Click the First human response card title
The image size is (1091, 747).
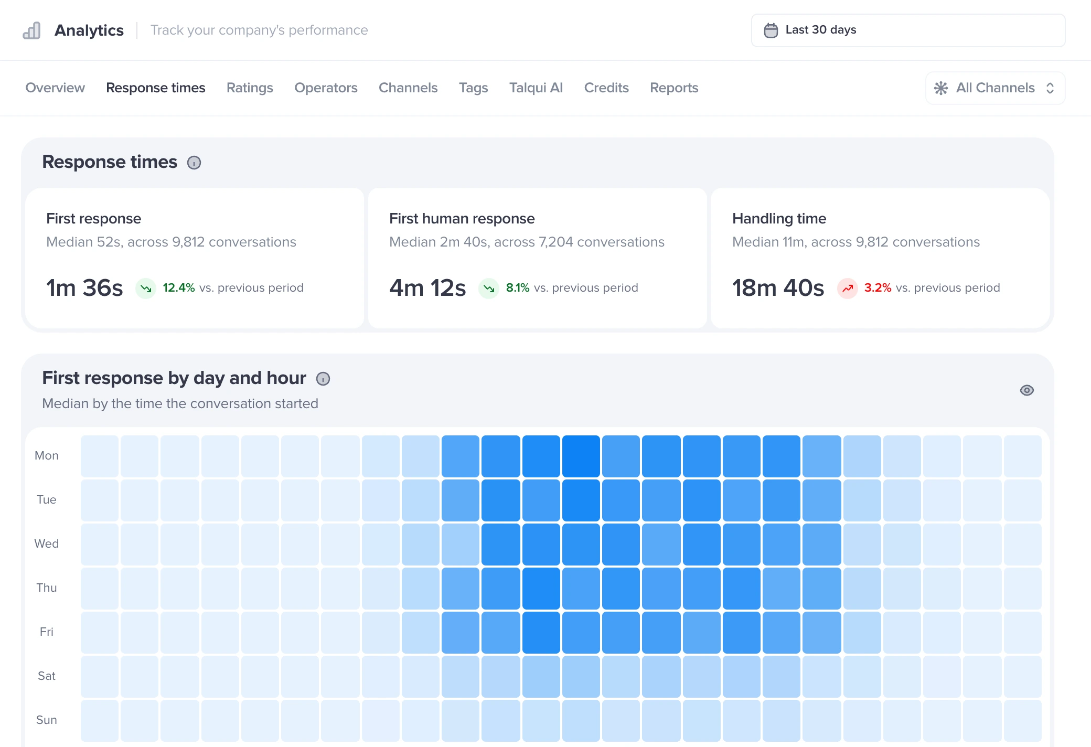[x=462, y=218]
